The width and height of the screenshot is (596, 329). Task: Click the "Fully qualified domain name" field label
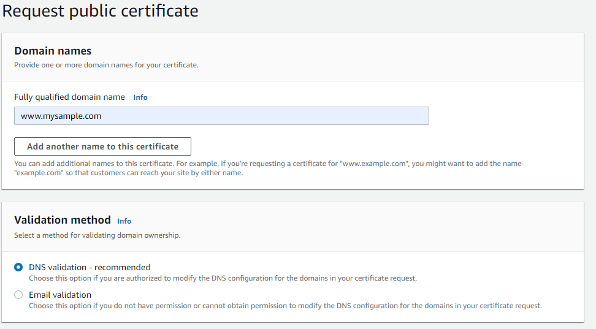click(69, 97)
